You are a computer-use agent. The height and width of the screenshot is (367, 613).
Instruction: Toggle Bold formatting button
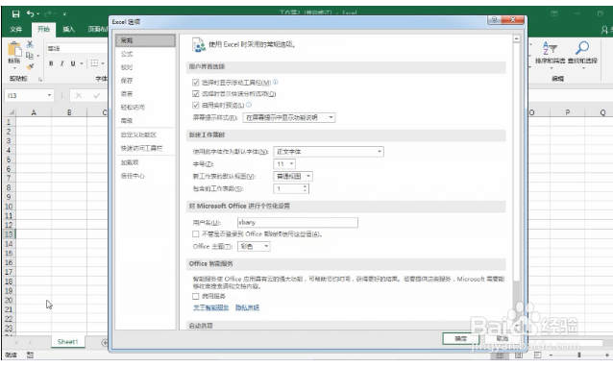click(x=51, y=63)
